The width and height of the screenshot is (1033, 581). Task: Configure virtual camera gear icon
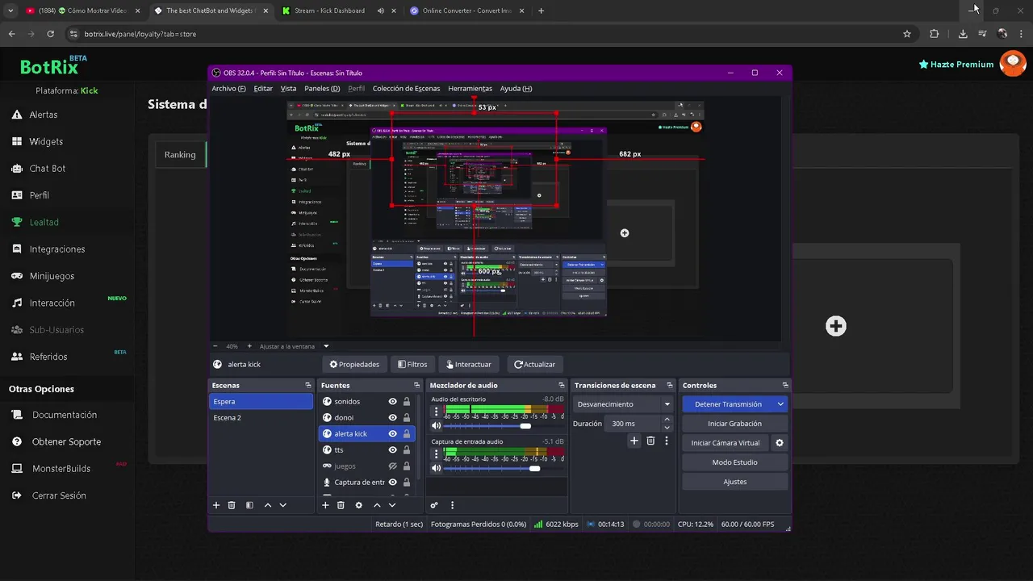pos(780,443)
